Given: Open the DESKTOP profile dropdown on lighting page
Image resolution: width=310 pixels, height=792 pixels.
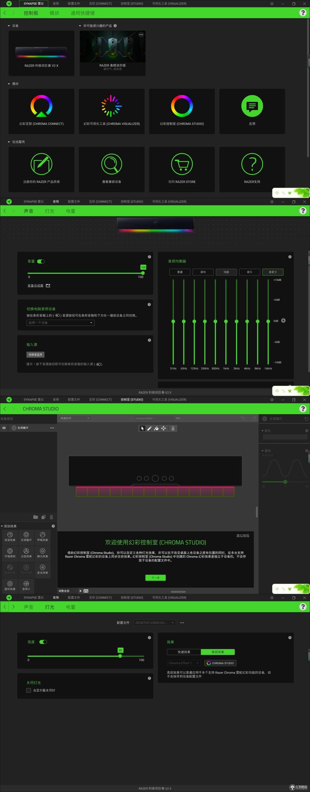Looking at the screenshot, I should (155, 622).
